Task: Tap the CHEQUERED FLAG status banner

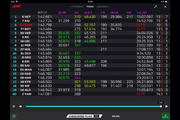Action: pyautogui.click(x=84, y=116)
